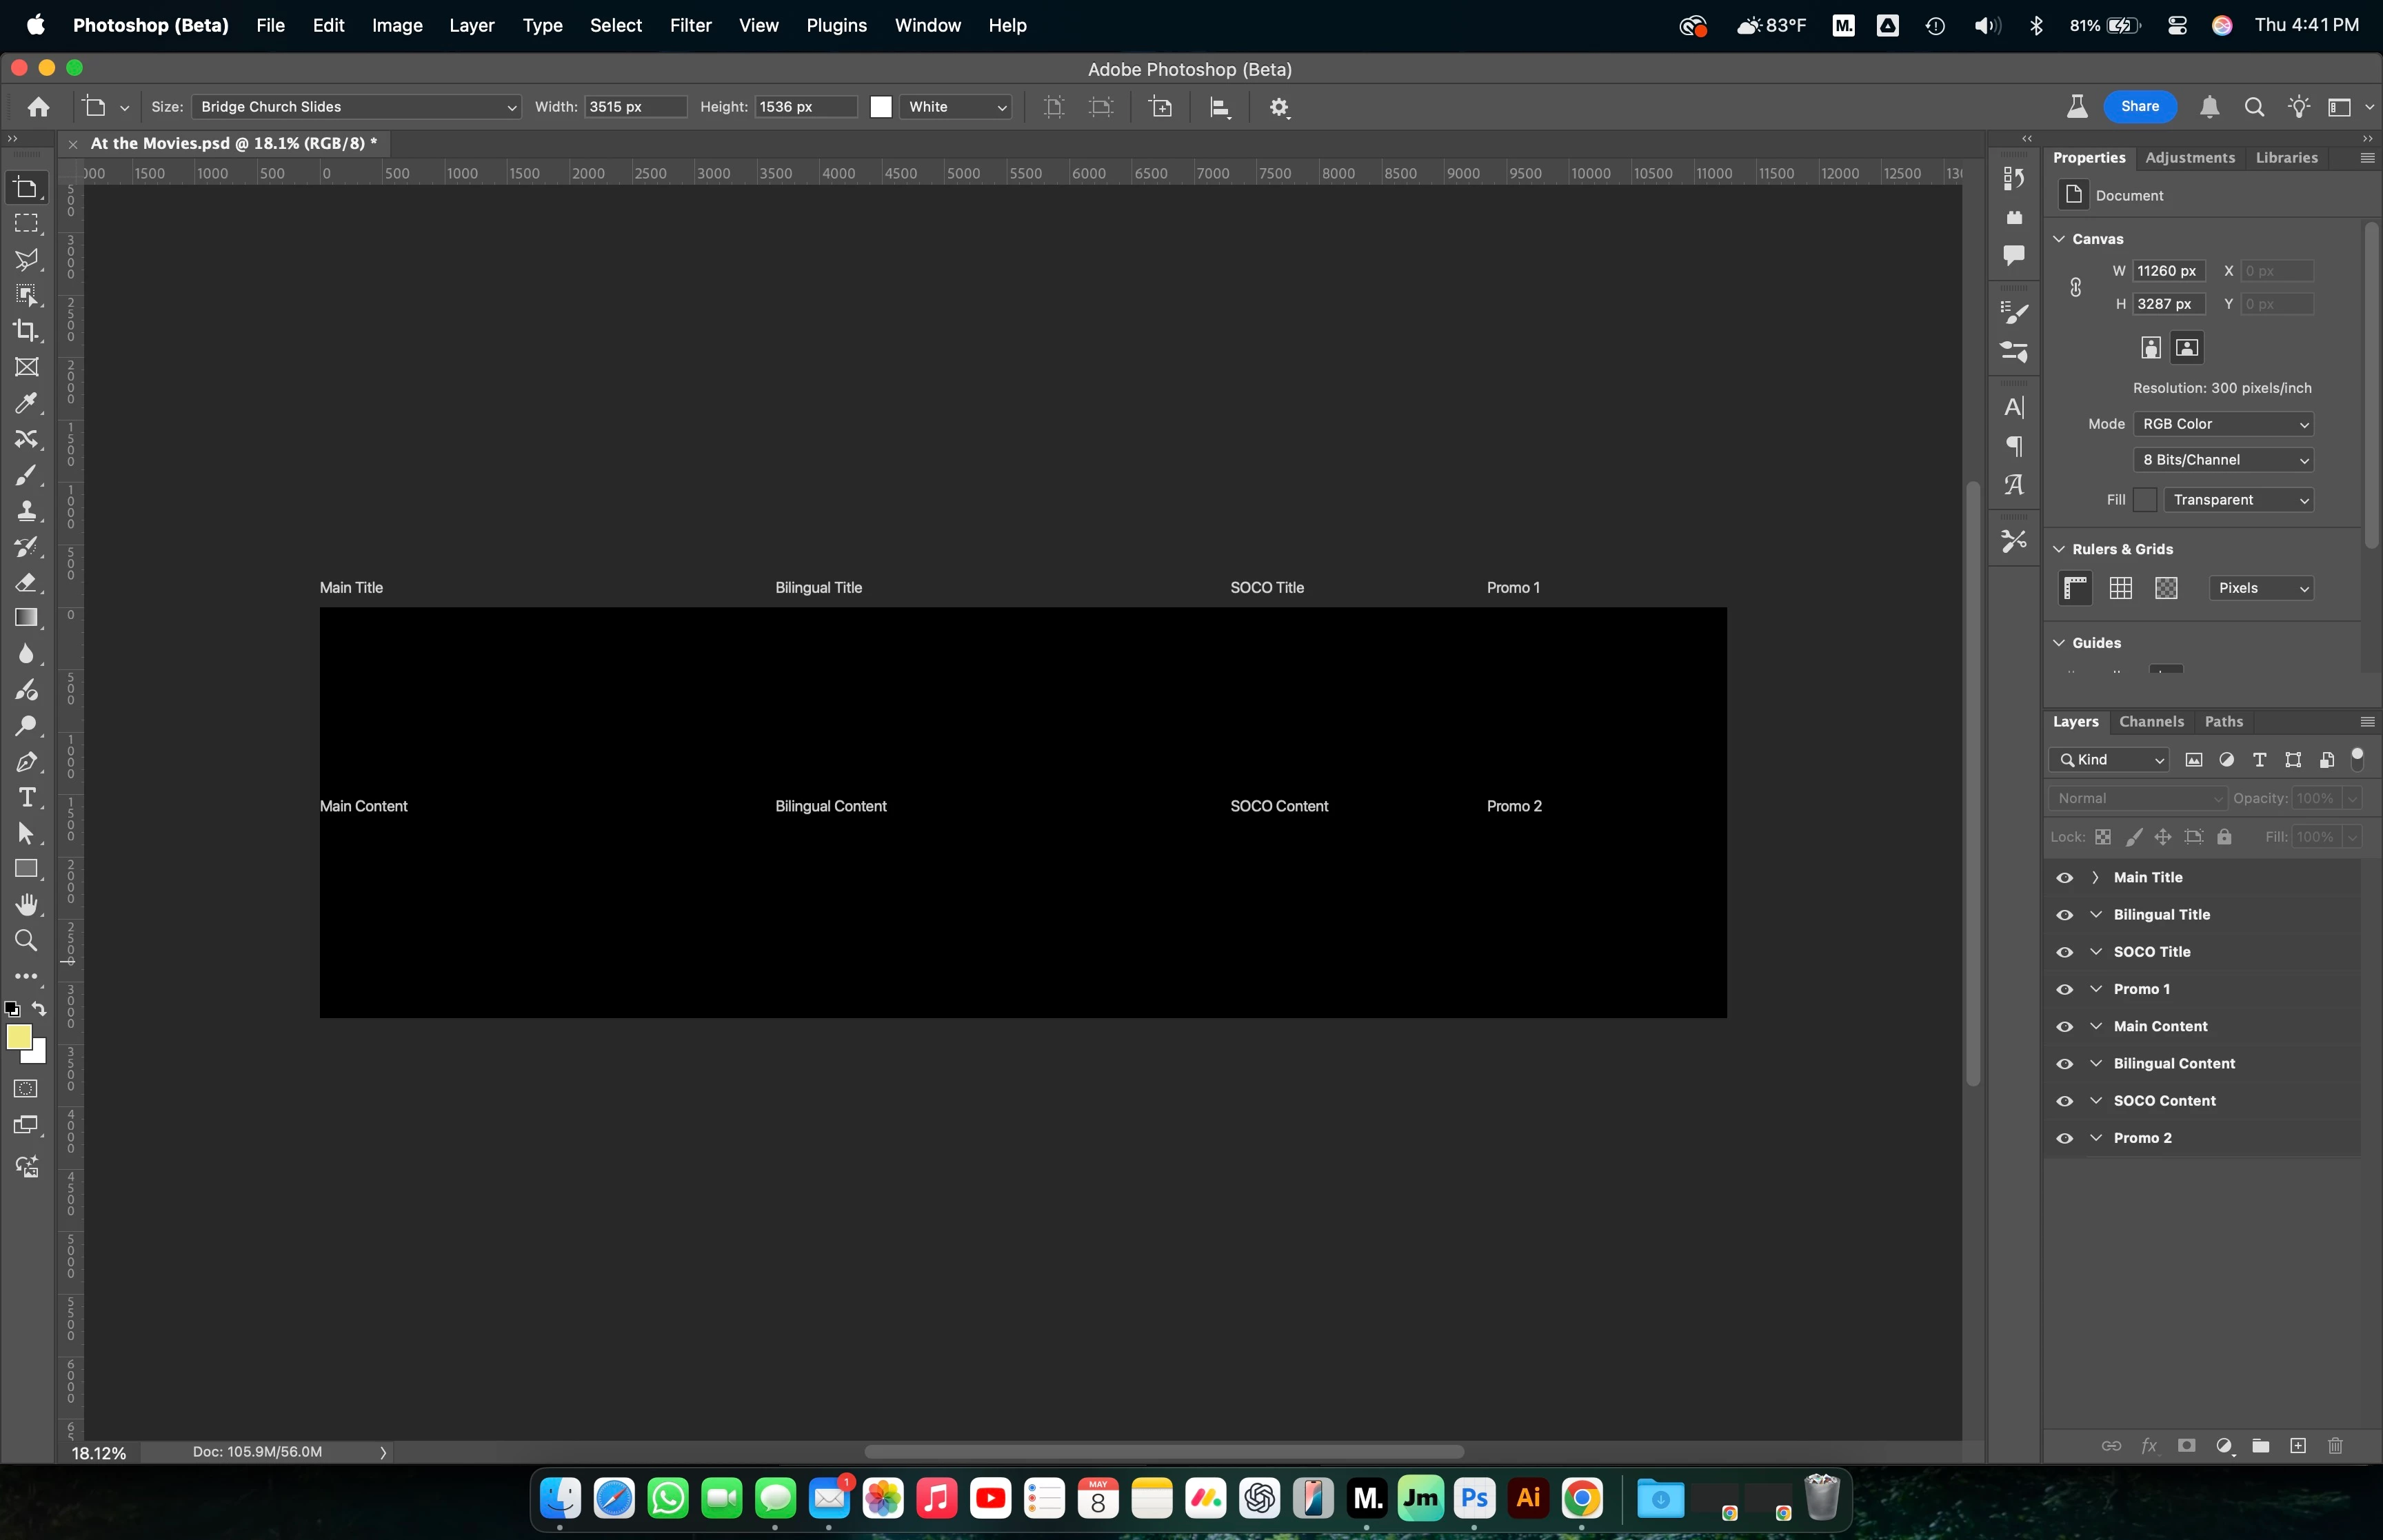
Task: Select the Eyedropper tool
Action: click(26, 403)
